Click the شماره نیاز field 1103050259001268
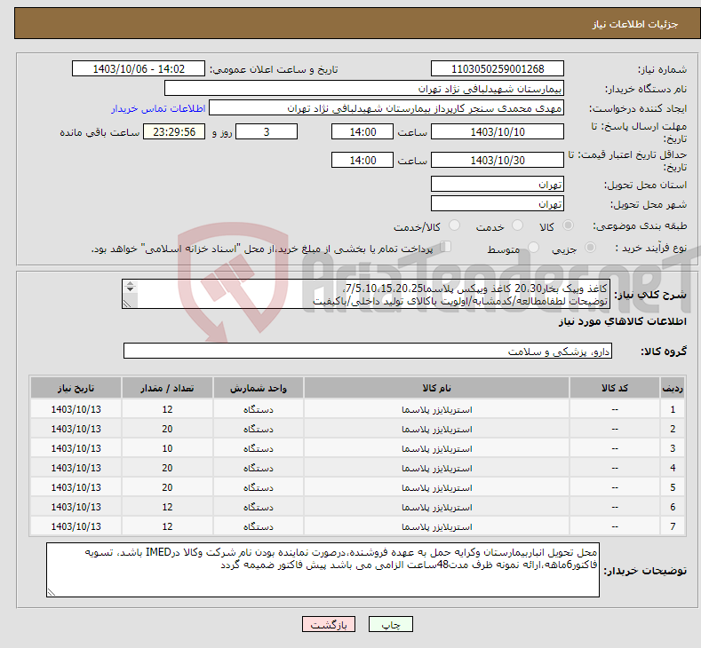701x648 pixels. pyautogui.click(x=498, y=68)
